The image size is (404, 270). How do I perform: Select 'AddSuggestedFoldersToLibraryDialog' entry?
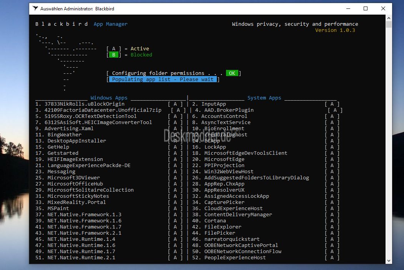257,178
